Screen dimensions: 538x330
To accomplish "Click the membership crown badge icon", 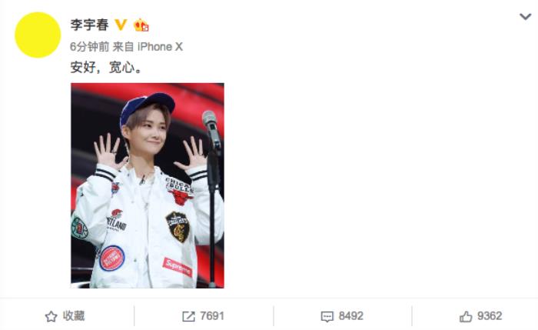I will 141,25.
